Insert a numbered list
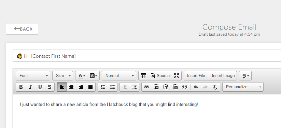The image size is (281, 128). [103, 87]
